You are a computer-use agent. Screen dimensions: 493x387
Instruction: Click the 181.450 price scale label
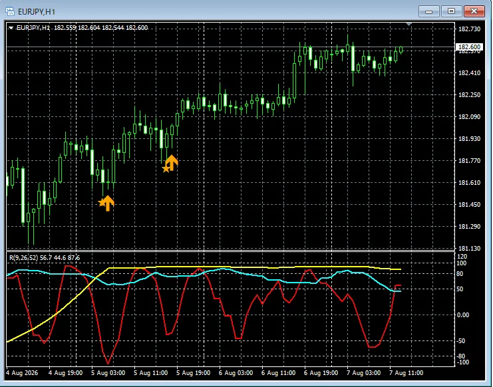[470, 205]
